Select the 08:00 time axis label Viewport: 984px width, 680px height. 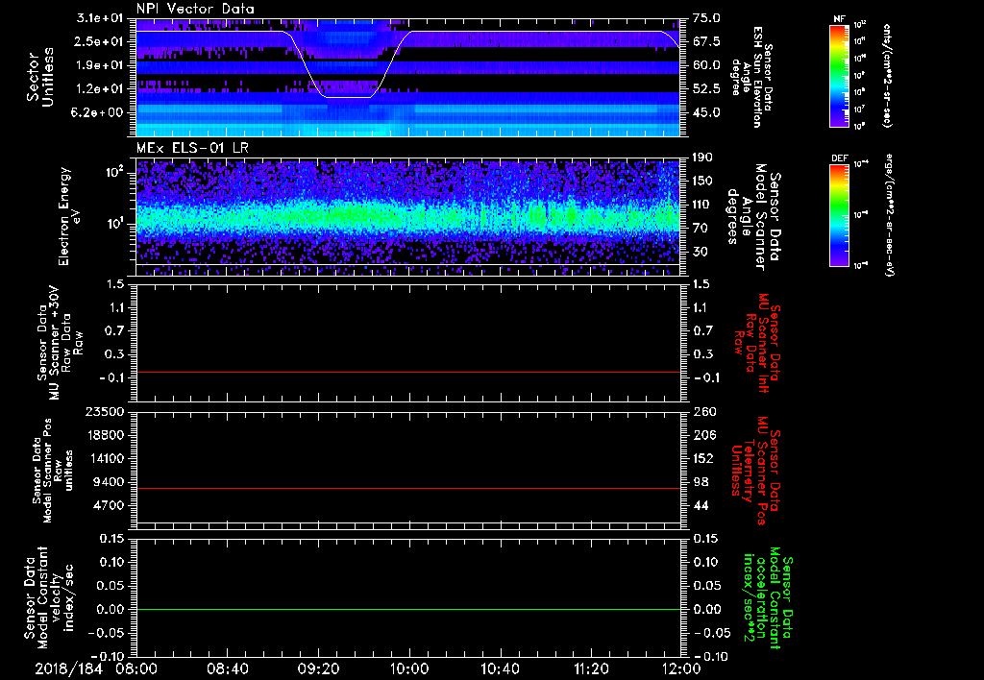pyautogui.click(x=136, y=668)
